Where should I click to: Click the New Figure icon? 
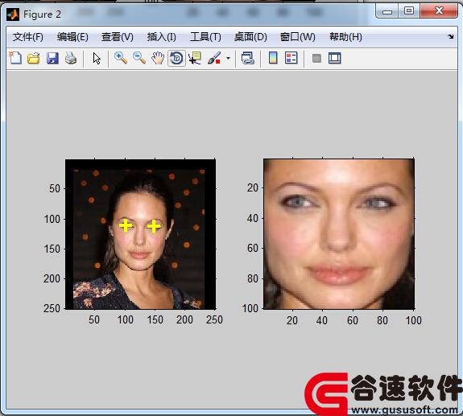pos(15,58)
